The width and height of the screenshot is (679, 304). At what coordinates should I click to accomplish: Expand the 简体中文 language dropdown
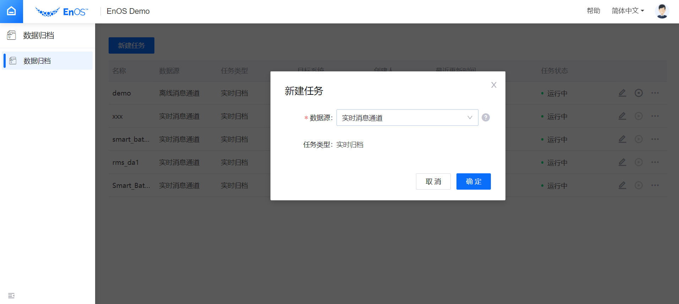click(x=628, y=11)
